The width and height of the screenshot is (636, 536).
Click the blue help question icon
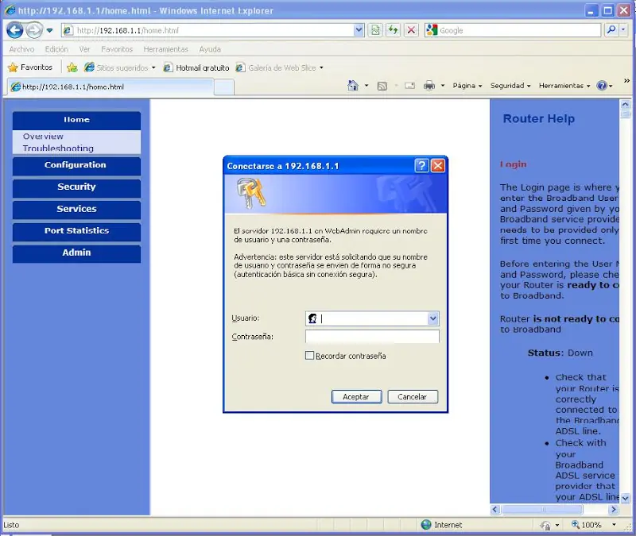click(602, 86)
